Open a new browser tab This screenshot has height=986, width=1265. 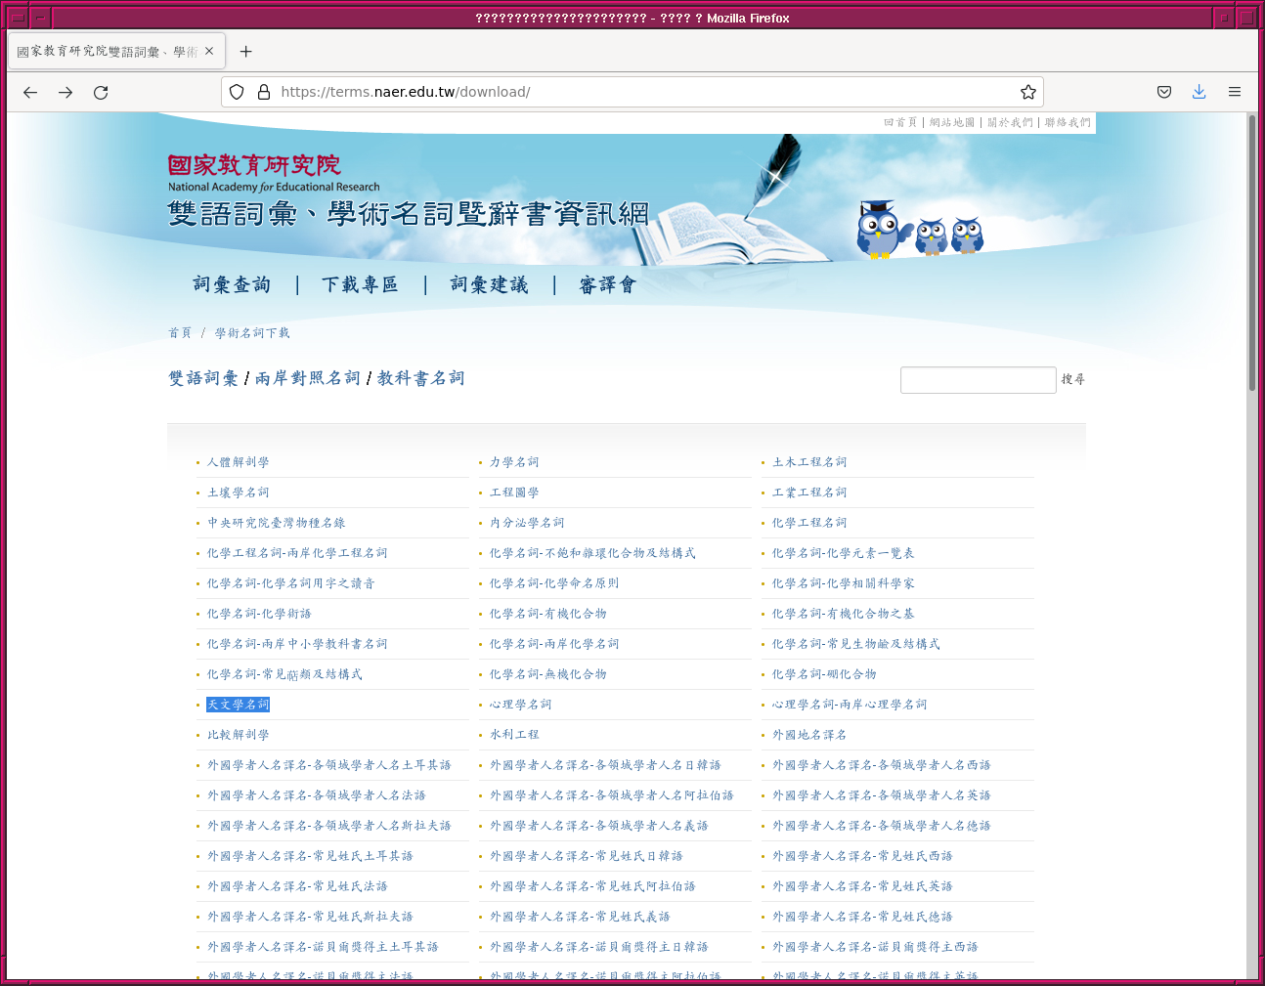tap(245, 52)
